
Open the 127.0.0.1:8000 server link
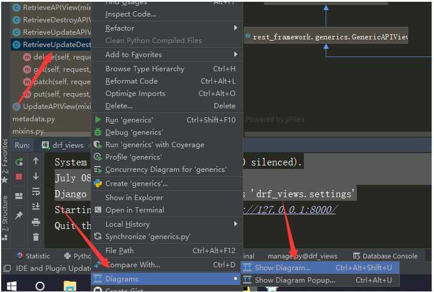pos(290,210)
